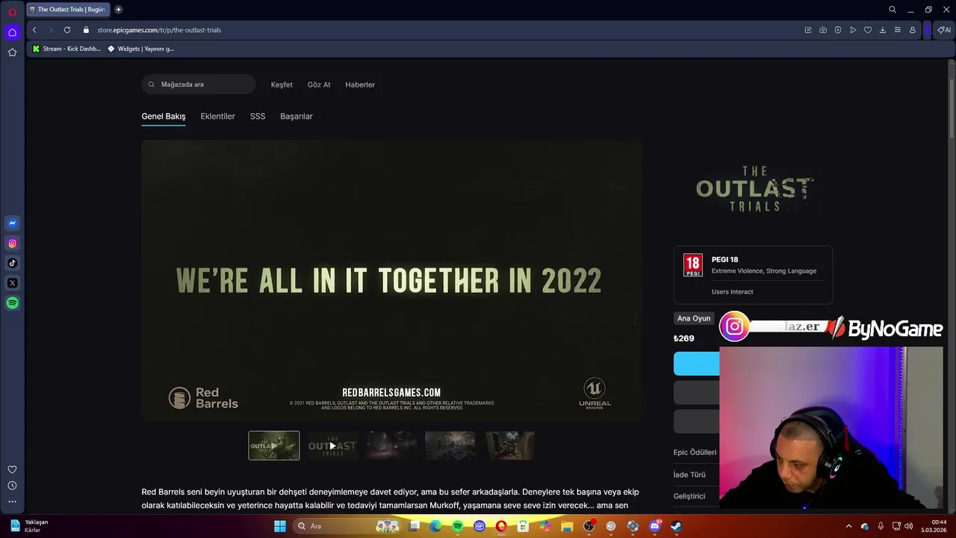This screenshot has width=956, height=538.
Task: Open the weather widget Yaklaşan Karlar
Action: point(30,526)
